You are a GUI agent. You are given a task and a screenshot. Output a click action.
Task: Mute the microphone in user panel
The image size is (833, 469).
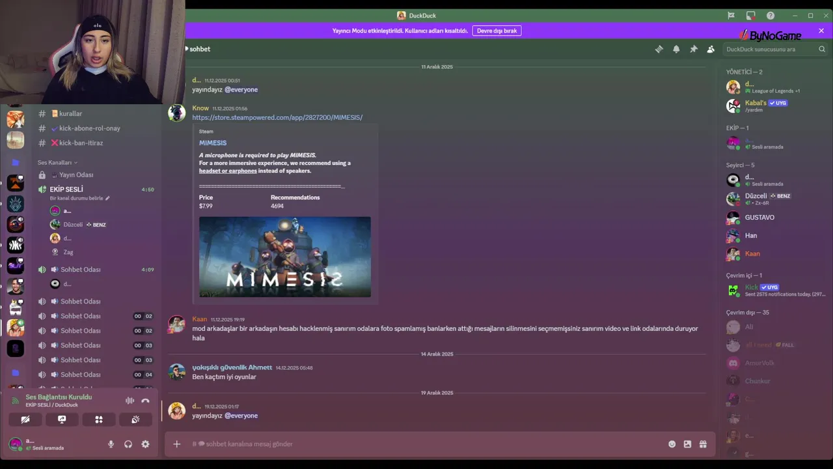point(111,444)
